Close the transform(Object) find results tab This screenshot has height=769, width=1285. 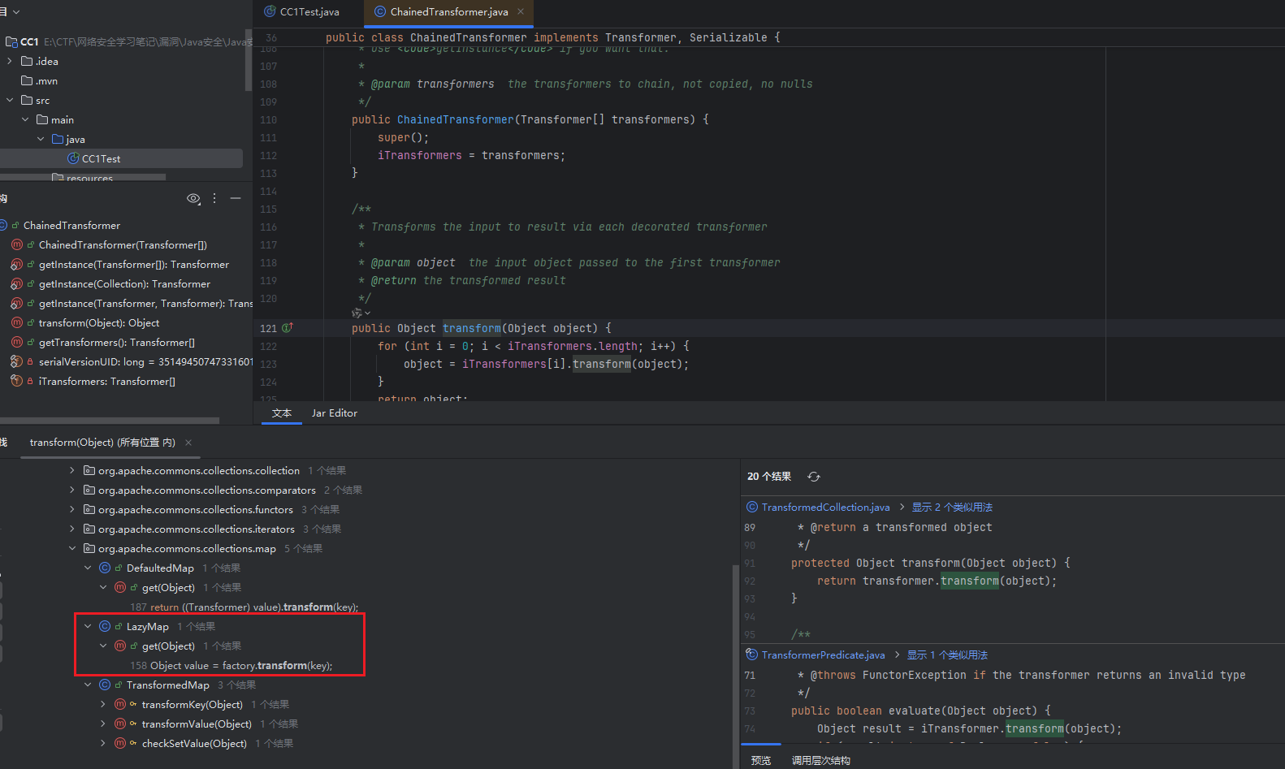click(x=188, y=443)
